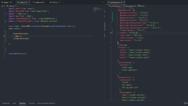188x106 pixels.
Task: Open the editor group more actions menu
Action: 103,2
